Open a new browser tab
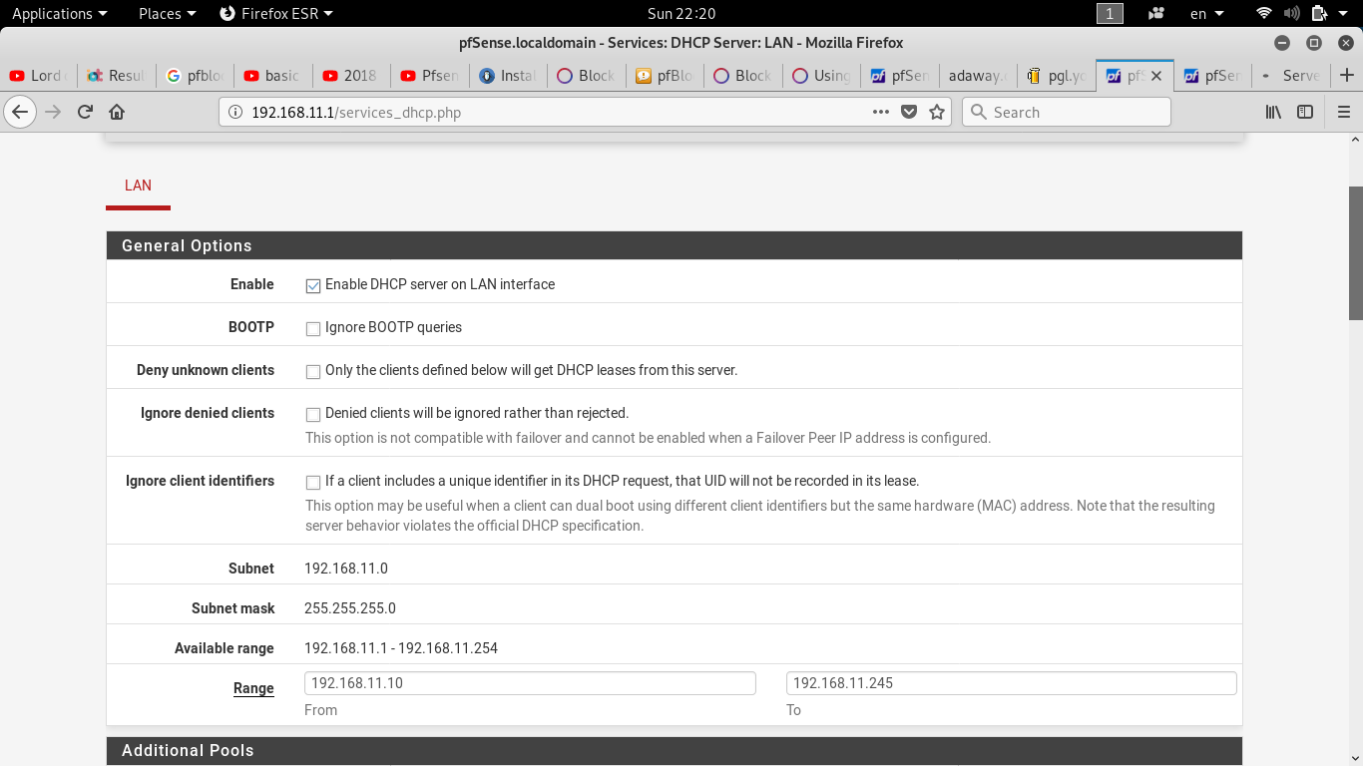The height and width of the screenshot is (766, 1363). [x=1347, y=75]
